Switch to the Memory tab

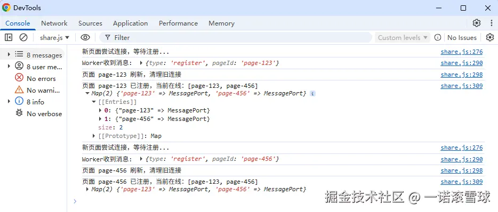(x=221, y=23)
